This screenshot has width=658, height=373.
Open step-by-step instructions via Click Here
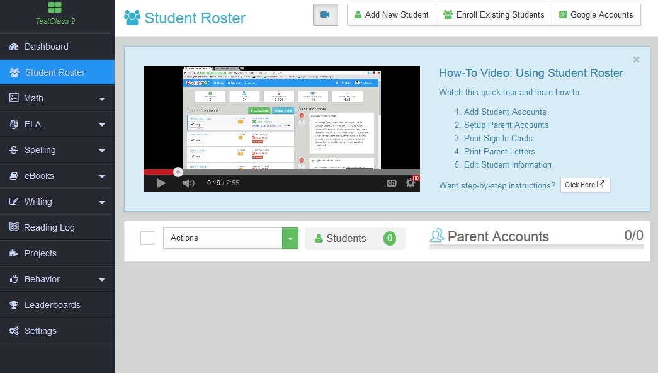click(585, 185)
